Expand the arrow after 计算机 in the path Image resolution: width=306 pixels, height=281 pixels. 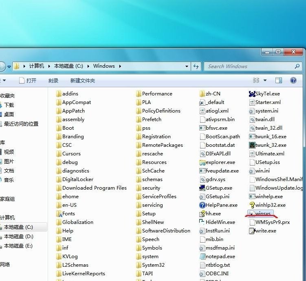[49, 66]
